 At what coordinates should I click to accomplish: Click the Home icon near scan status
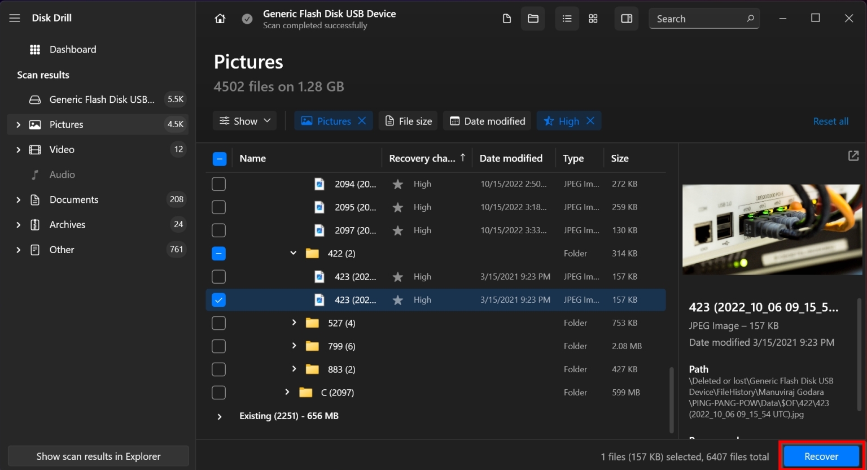pyautogui.click(x=220, y=18)
